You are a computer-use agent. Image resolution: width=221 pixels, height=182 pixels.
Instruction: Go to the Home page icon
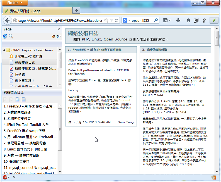click(x=188, y=20)
